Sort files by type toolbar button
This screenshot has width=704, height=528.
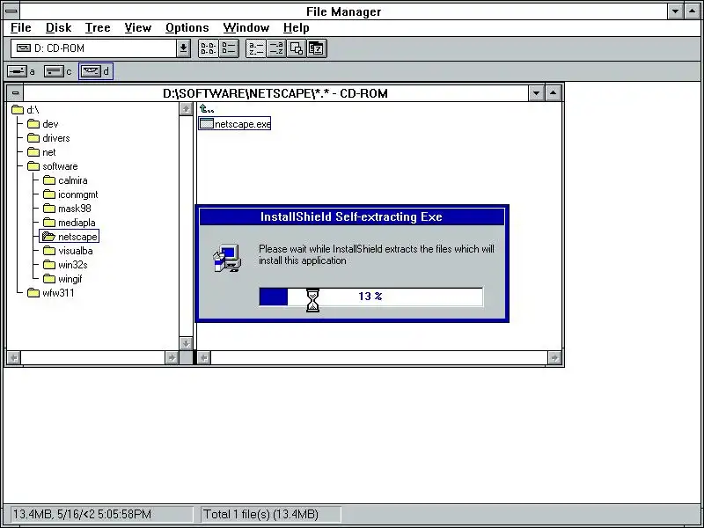[x=276, y=48]
